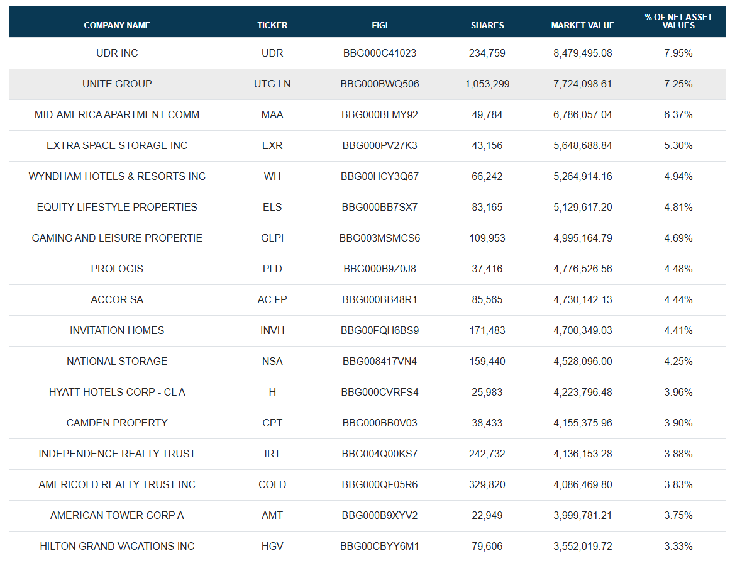Click the COMPANY NAME column header

tap(117, 25)
